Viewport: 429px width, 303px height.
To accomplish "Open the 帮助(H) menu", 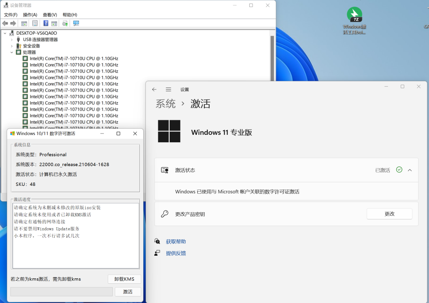I will click(x=70, y=15).
